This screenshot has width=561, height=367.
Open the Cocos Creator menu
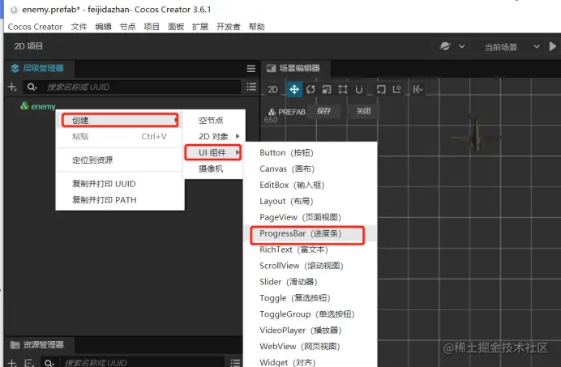[35, 27]
